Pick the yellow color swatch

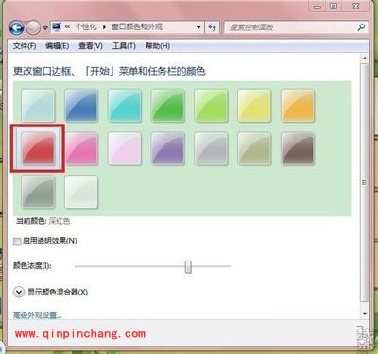click(254, 106)
